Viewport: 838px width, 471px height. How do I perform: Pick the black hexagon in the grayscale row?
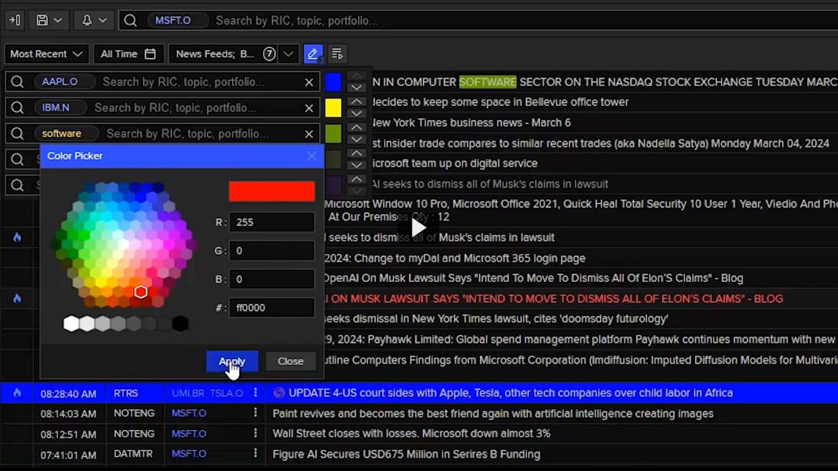(180, 324)
